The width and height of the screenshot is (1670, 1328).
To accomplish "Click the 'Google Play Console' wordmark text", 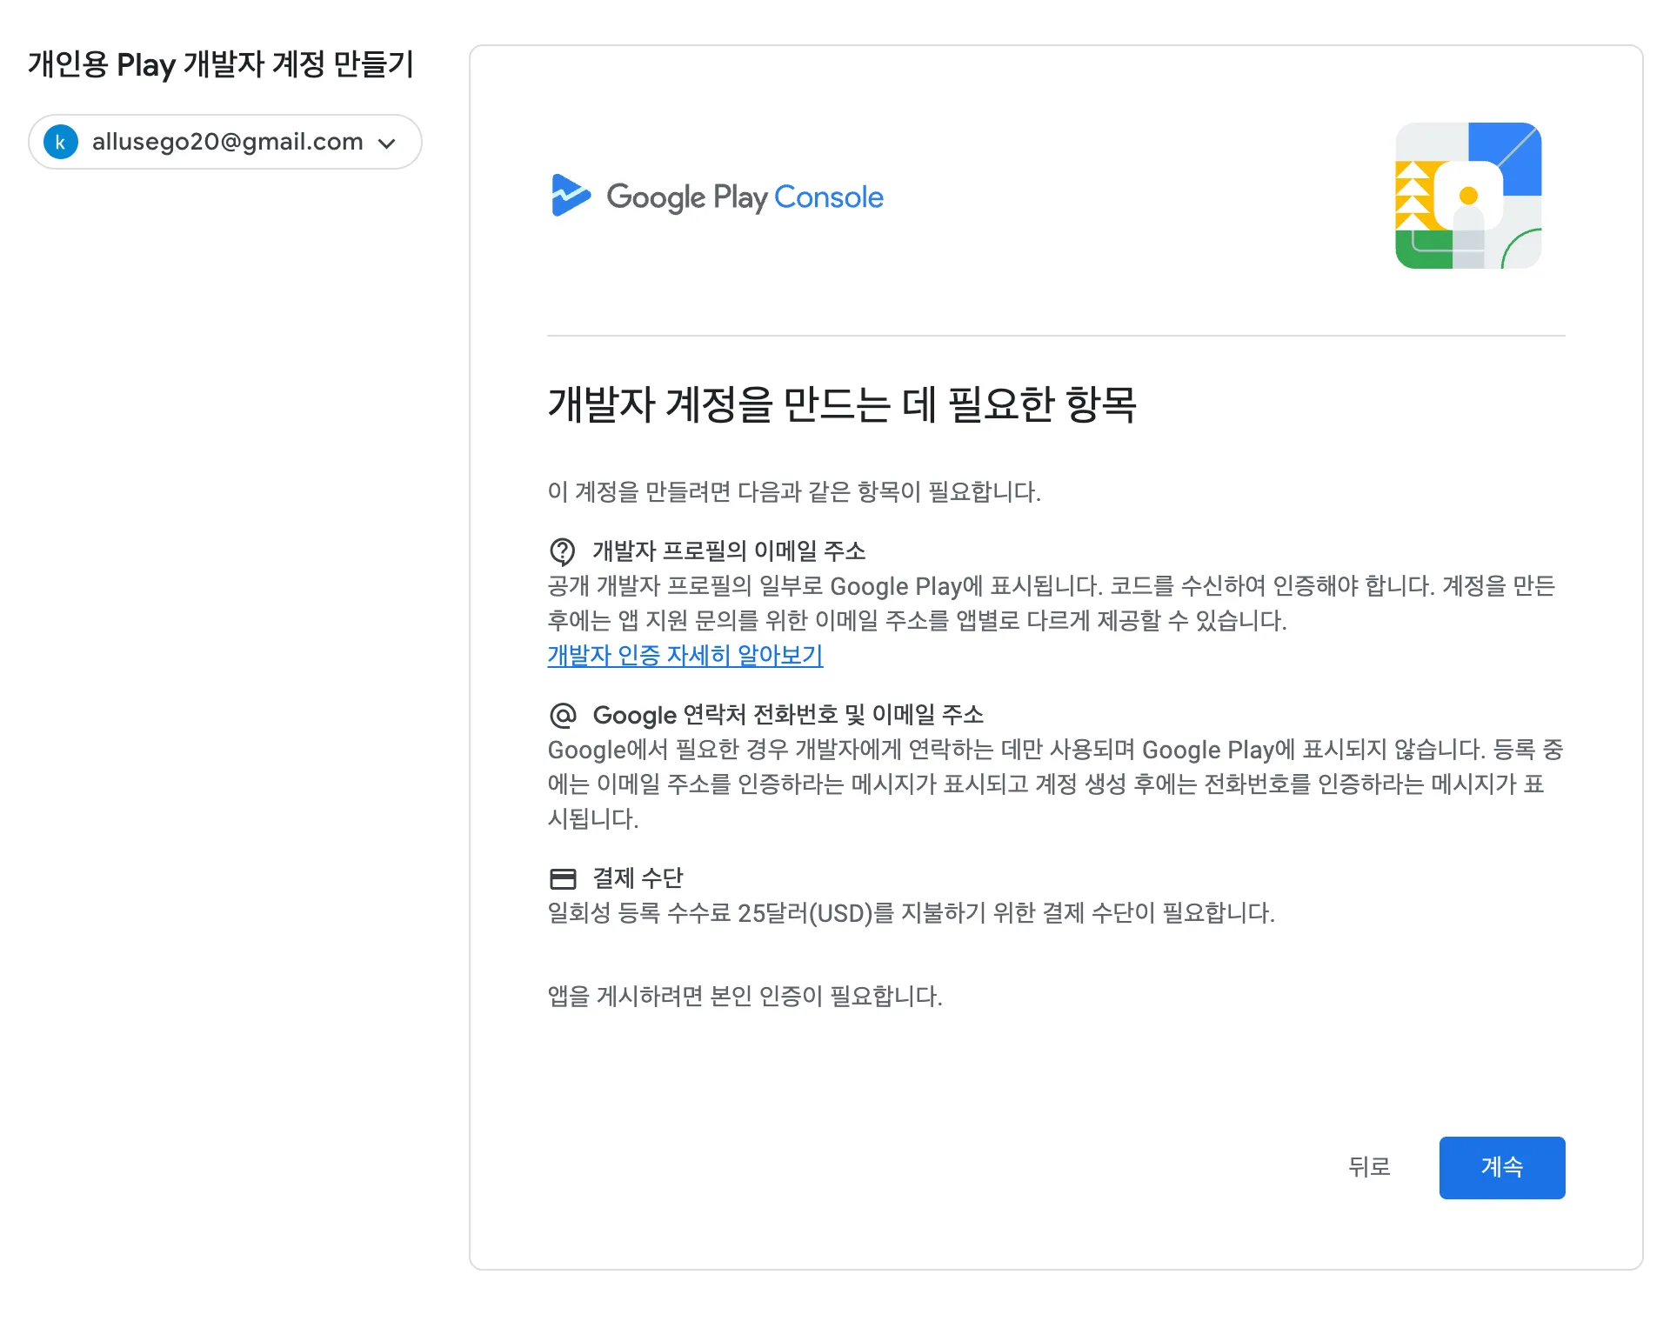I will click(745, 197).
